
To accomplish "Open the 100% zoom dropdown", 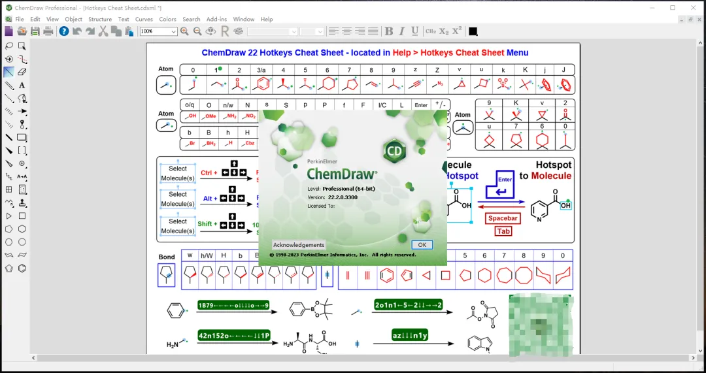I will coord(173,31).
